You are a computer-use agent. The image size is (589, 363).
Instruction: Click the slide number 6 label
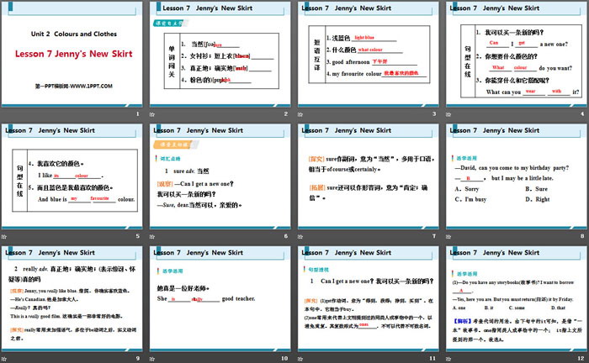286,236
